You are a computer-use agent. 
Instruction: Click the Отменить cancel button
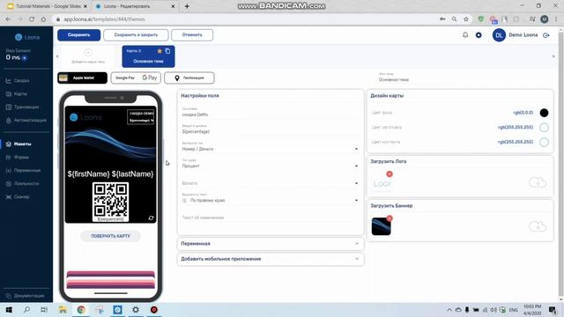pyautogui.click(x=192, y=35)
